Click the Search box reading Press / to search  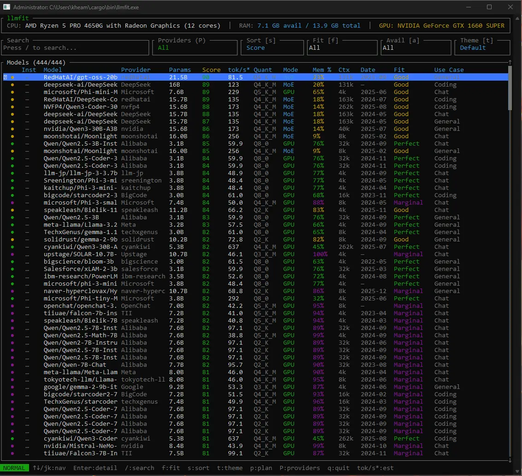point(75,47)
